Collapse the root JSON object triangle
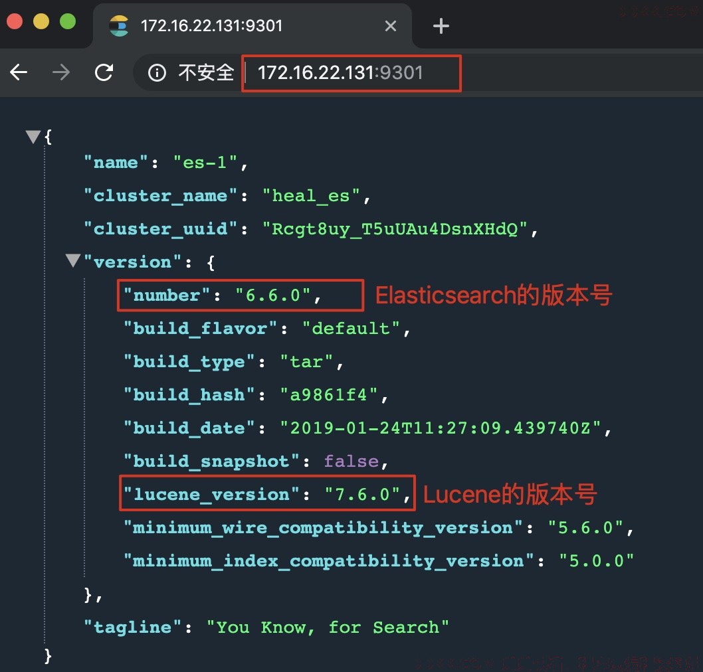This screenshot has width=703, height=672. click(33, 137)
